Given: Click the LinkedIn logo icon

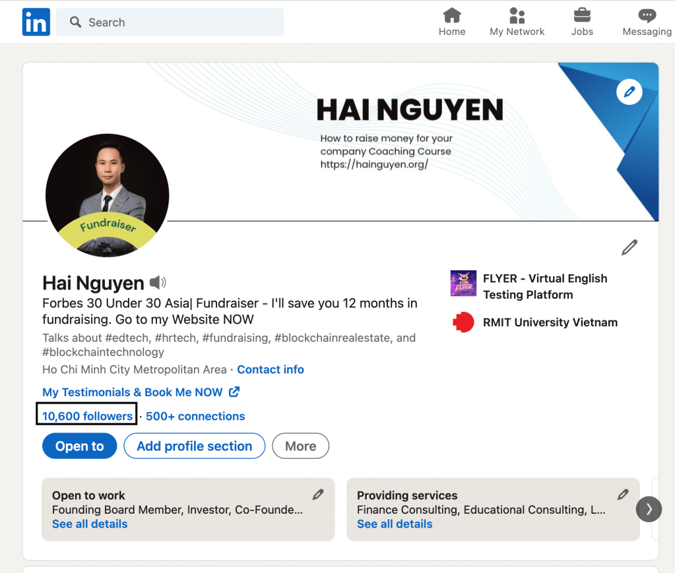Looking at the screenshot, I should (36, 22).
